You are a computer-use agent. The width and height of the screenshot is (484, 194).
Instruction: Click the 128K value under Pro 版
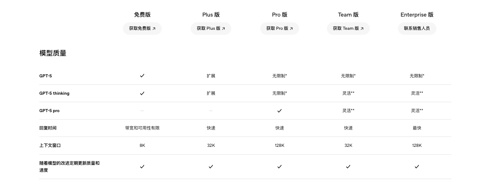click(x=279, y=146)
